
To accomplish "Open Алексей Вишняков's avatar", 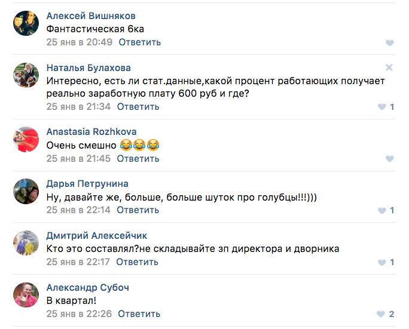I will tap(25, 23).
